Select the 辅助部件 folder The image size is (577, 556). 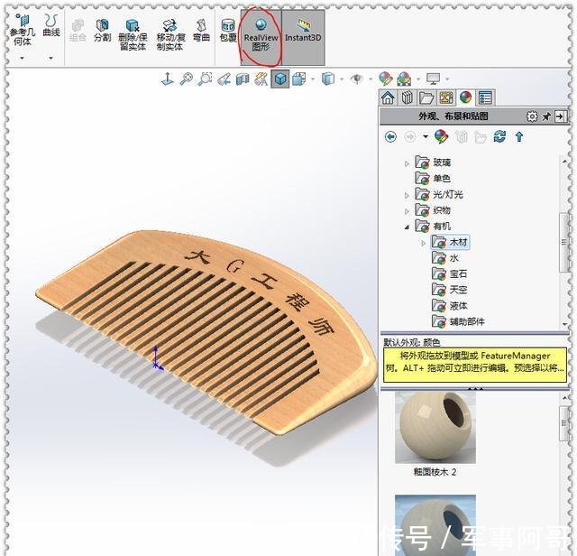[458, 321]
